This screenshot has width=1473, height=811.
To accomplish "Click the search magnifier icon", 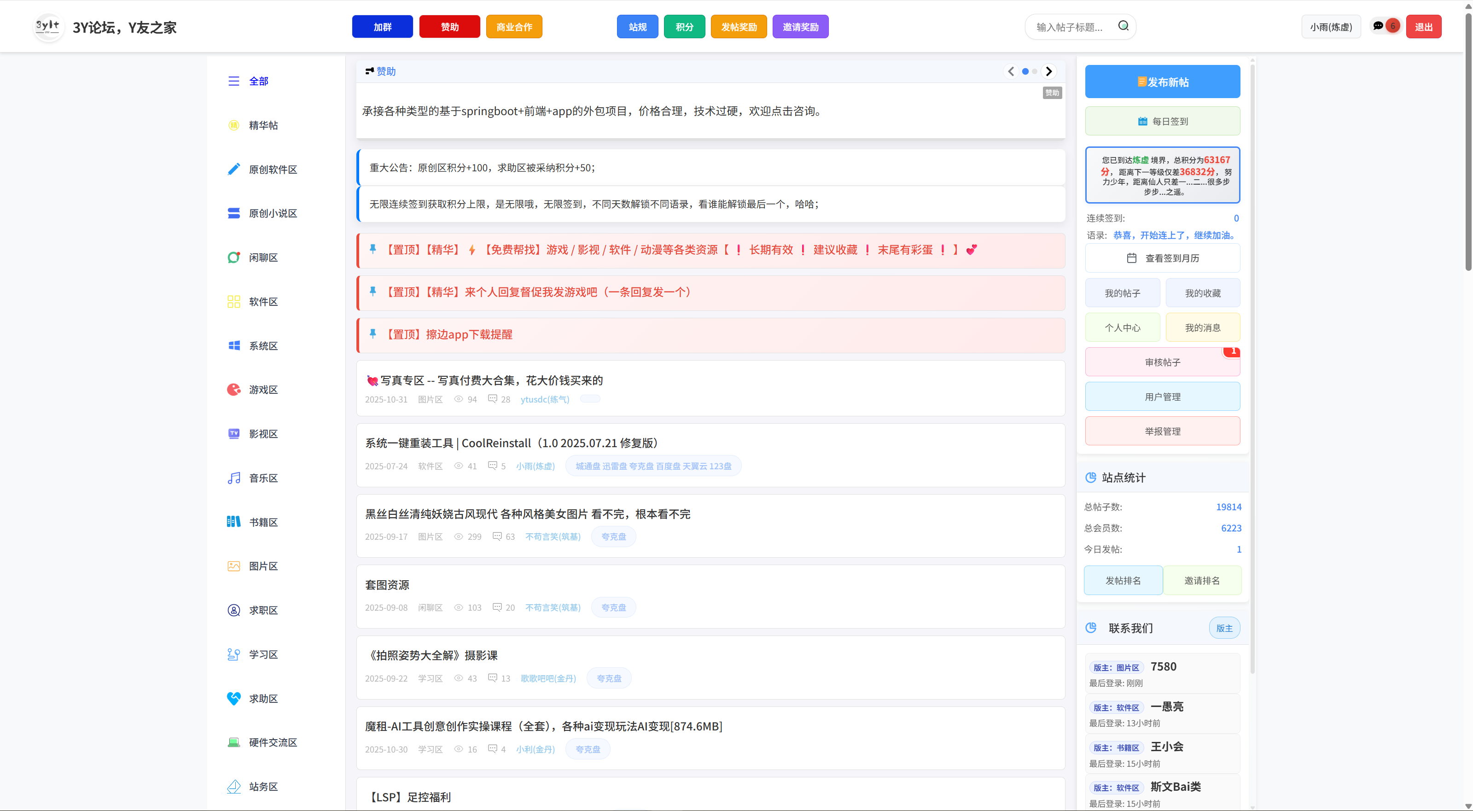I will (1123, 26).
